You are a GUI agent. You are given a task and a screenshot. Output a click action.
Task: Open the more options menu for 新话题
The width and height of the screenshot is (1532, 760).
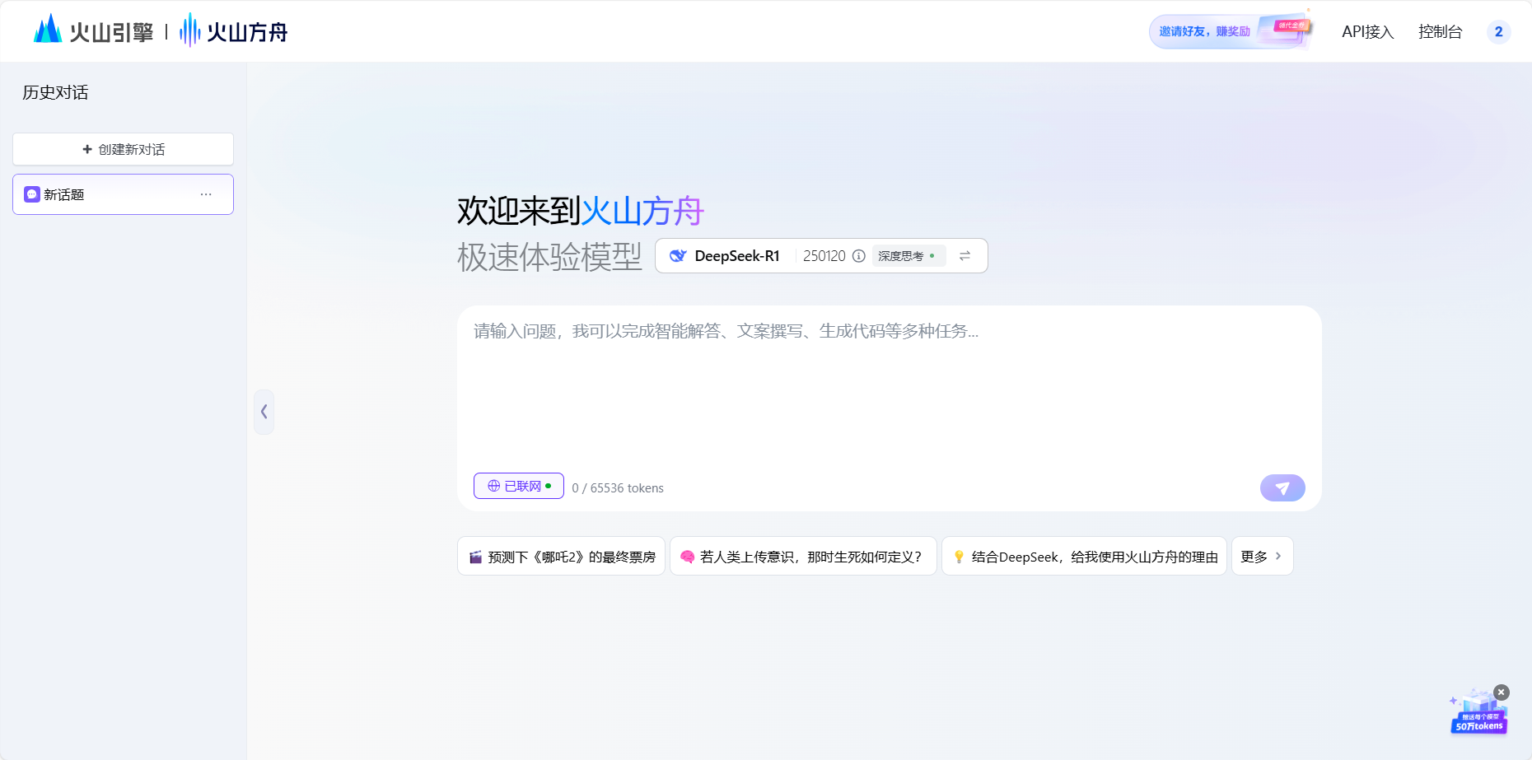tap(206, 194)
